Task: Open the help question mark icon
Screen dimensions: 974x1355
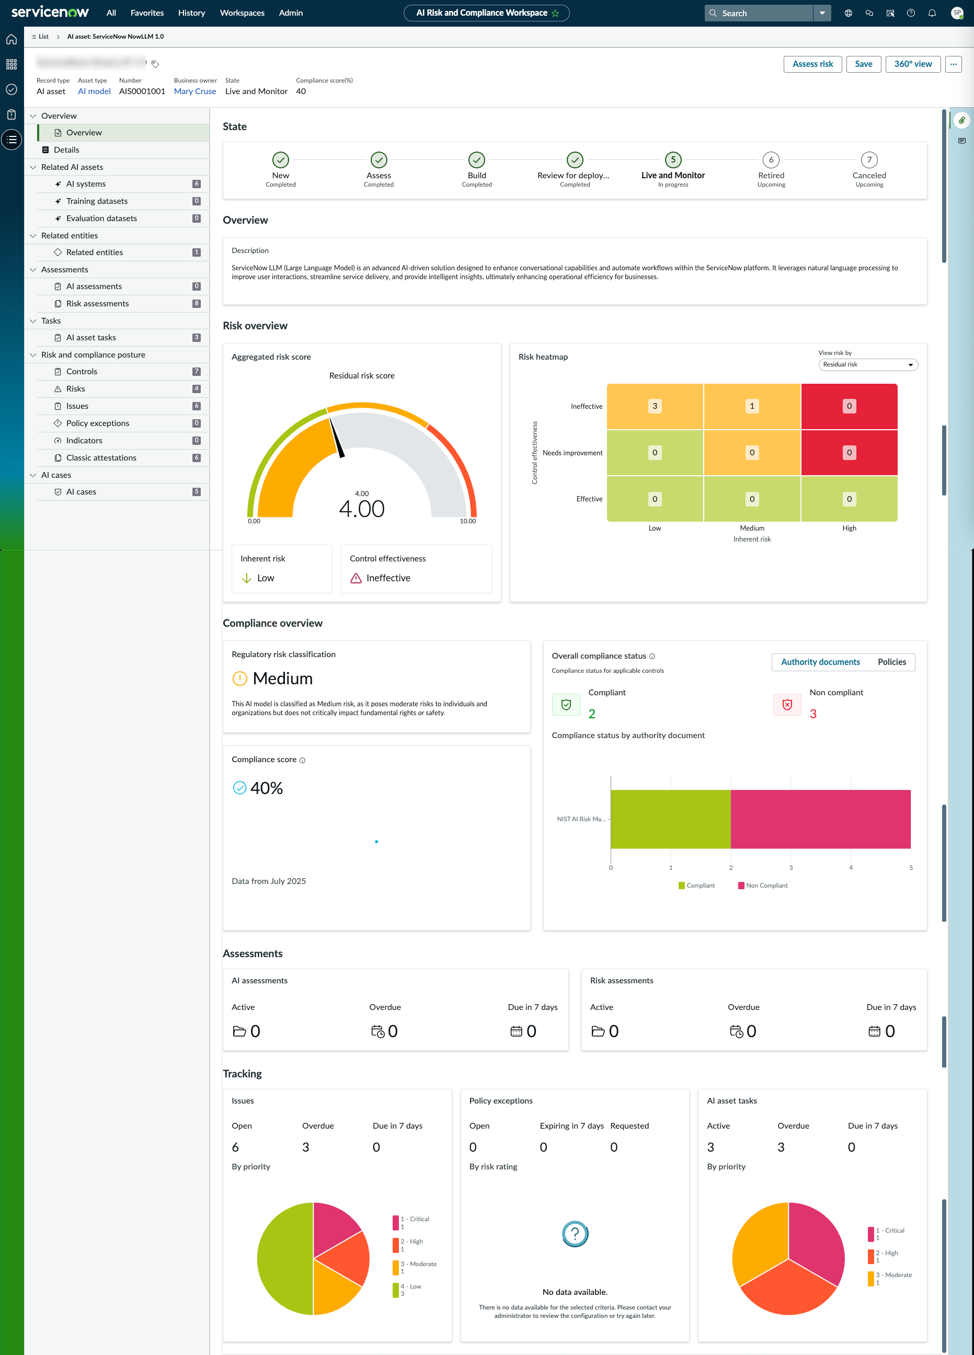Action: coord(911,13)
